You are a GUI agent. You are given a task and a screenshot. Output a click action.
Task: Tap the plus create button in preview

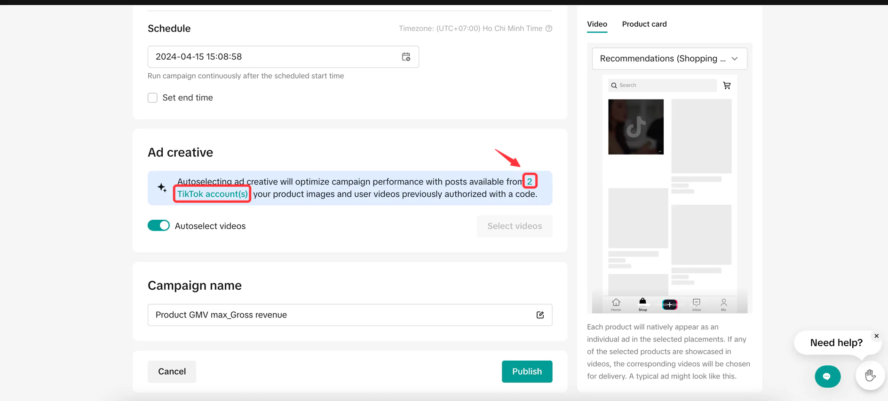[x=669, y=305]
